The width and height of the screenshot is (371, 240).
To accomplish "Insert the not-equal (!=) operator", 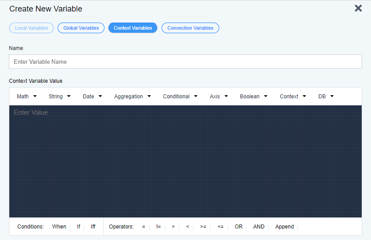I will coord(158,227).
